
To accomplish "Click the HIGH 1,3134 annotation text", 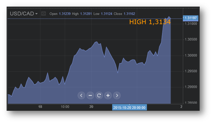I will click(x=150, y=22).
